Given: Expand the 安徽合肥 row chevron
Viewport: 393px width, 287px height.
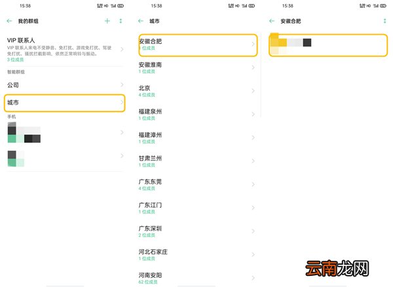Looking at the screenshot, I should point(253,44).
